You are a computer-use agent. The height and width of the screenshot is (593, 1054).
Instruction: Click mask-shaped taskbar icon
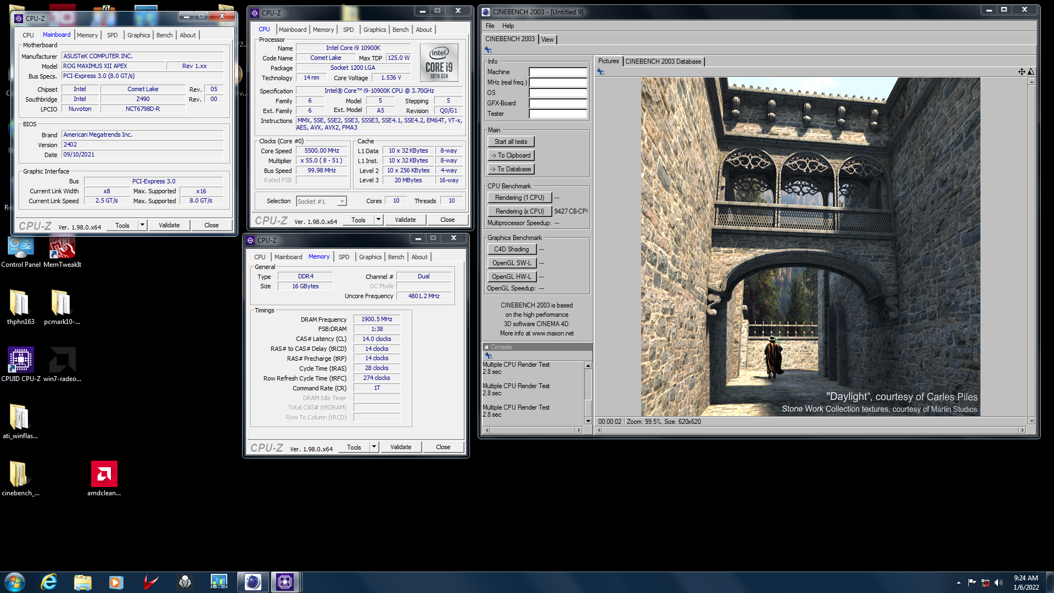(185, 582)
